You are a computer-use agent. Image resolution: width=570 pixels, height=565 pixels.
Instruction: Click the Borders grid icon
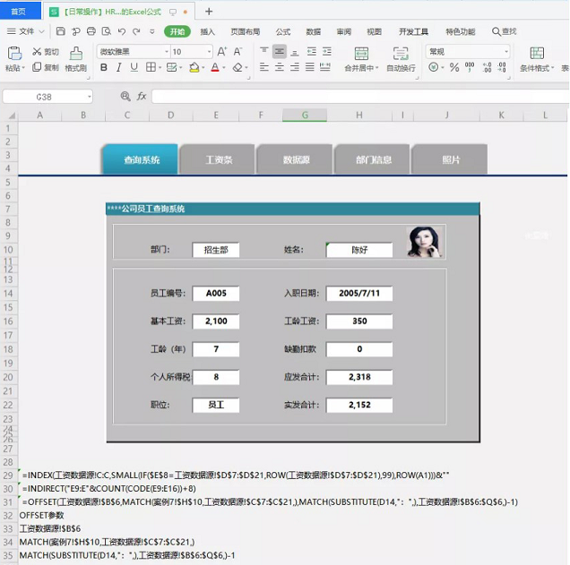(151, 67)
